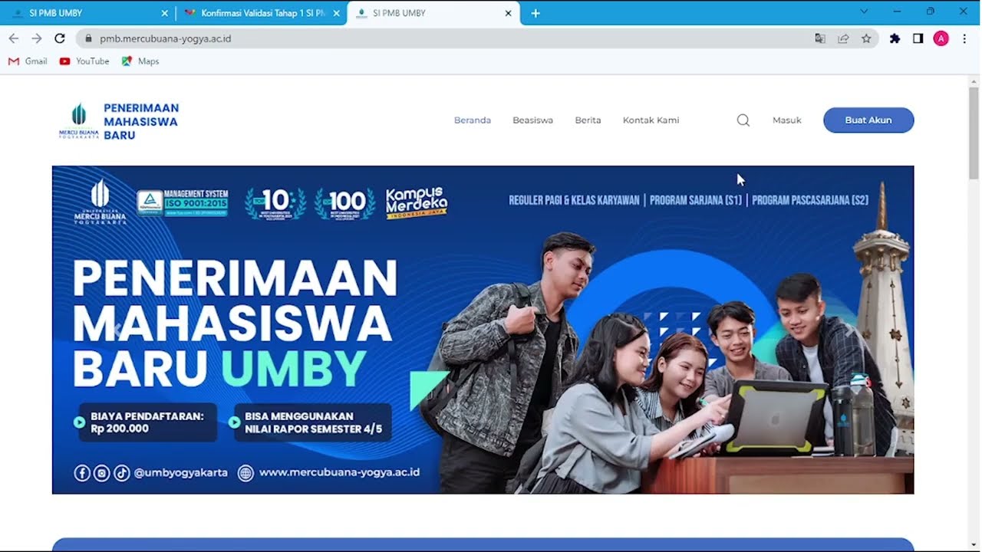
Task: Bookmark this page with star icon
Action: click(866, 38)
